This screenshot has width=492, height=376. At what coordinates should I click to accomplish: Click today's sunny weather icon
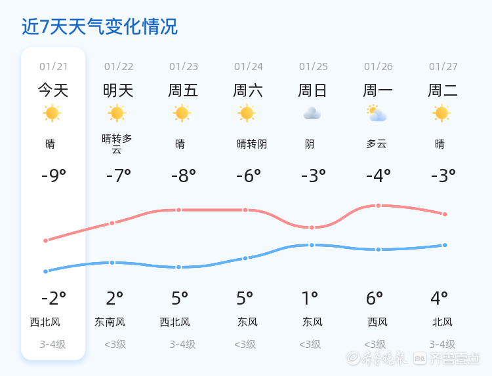[52, 113]
